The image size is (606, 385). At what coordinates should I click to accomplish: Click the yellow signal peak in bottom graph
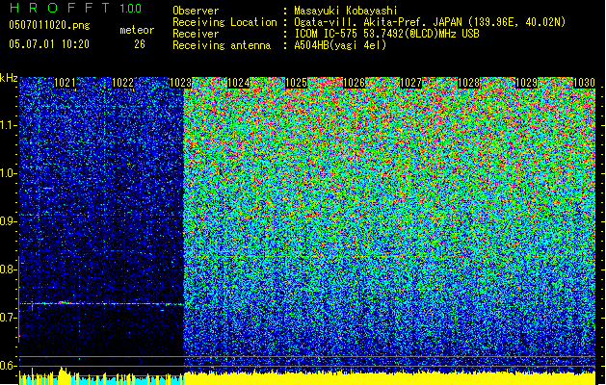point(63,373)
